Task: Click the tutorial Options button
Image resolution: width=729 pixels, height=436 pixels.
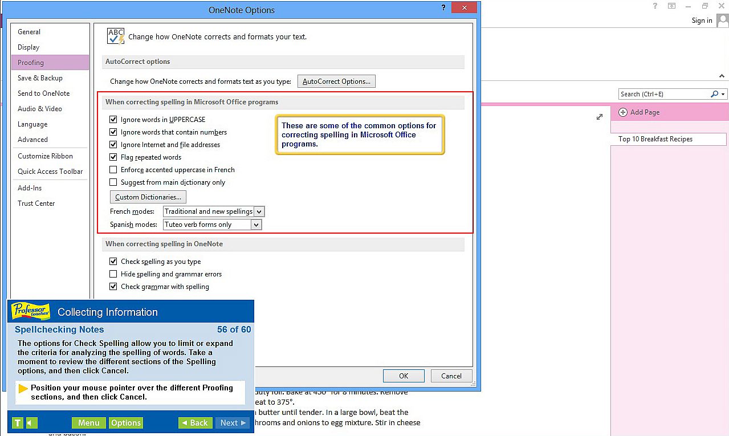Action: [126, 423]
